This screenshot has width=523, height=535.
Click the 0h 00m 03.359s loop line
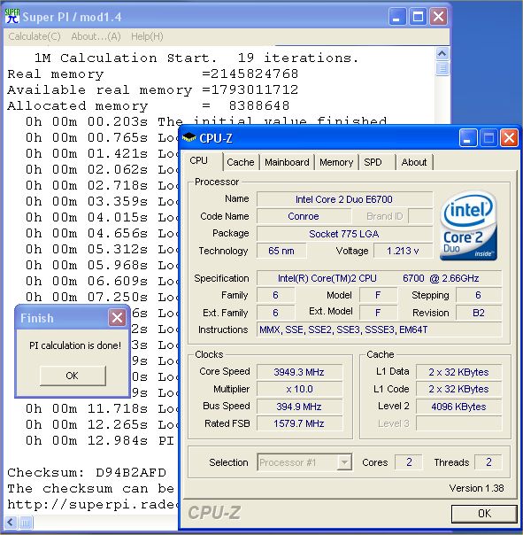[101, 201]
